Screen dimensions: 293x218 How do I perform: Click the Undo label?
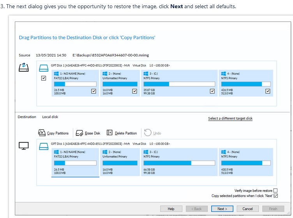coord(157,133)
